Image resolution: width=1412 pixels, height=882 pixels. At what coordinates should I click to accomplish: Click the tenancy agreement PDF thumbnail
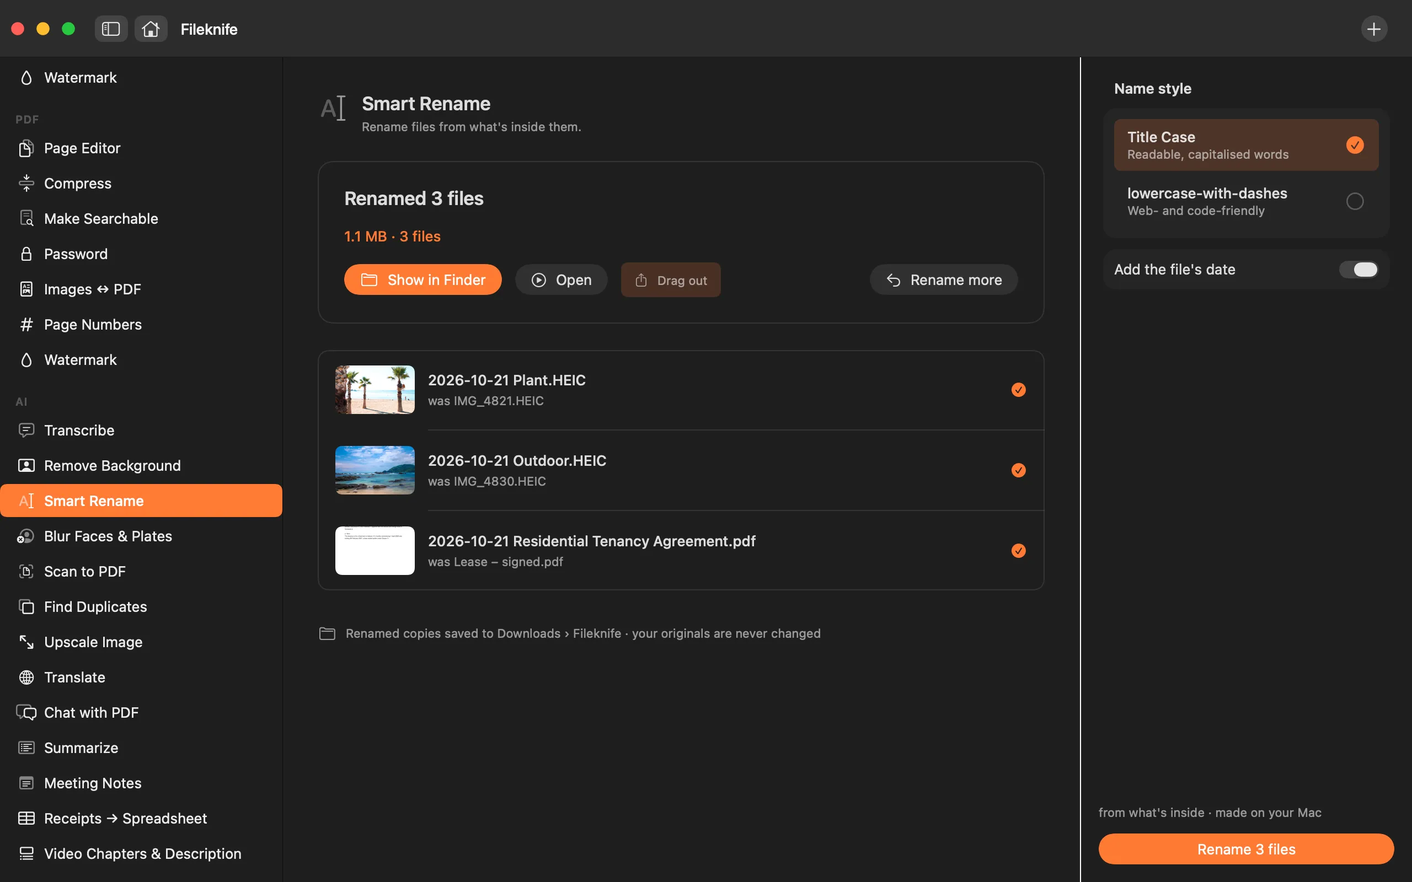[375, 551]
